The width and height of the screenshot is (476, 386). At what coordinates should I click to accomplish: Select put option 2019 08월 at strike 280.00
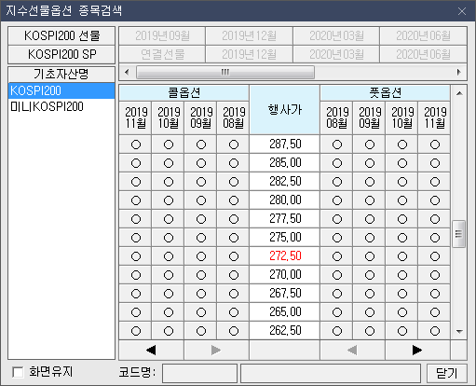(337, 200)
